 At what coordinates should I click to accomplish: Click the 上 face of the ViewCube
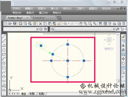109,40
